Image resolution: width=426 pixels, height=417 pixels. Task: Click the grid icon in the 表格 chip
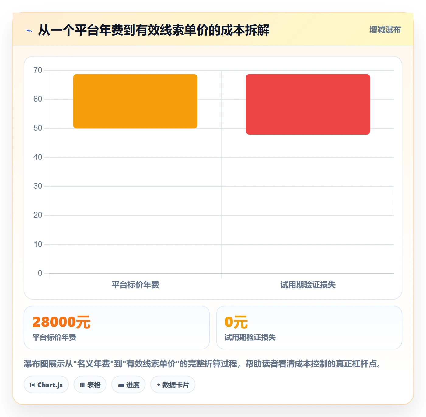tap(82, 385)
